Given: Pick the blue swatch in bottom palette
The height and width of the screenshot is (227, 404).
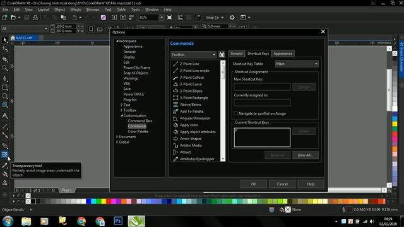Looking at the screenshot, I should coord(88,201).
